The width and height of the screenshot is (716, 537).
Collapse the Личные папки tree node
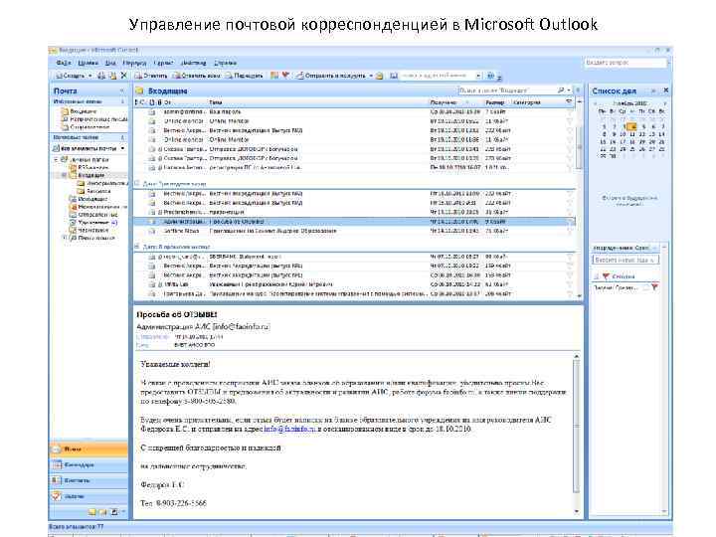tap(56, 160)
